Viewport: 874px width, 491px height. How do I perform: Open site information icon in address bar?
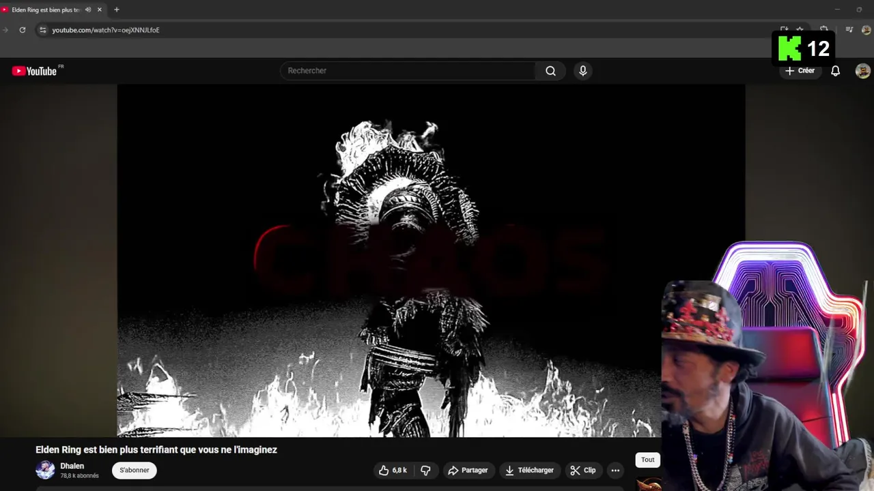click(42, 30)
